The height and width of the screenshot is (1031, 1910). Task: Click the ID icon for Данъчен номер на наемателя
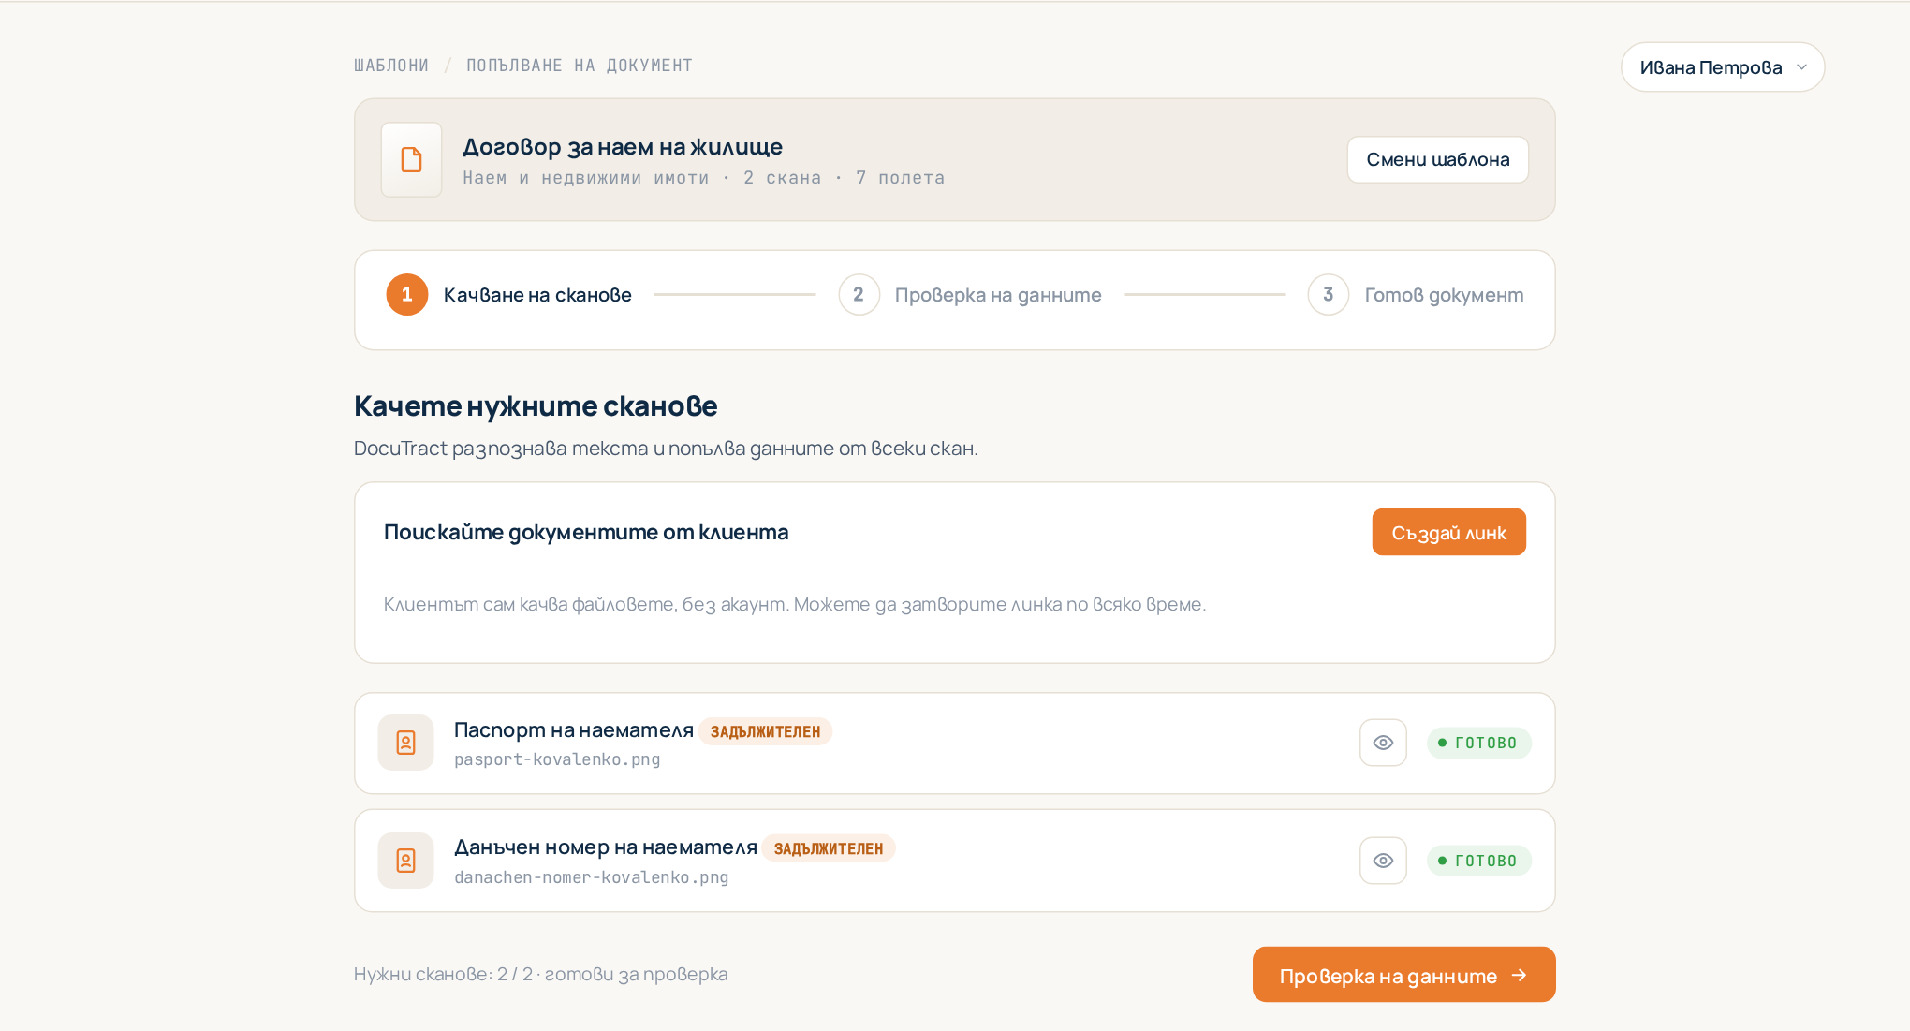coord(405,861)
